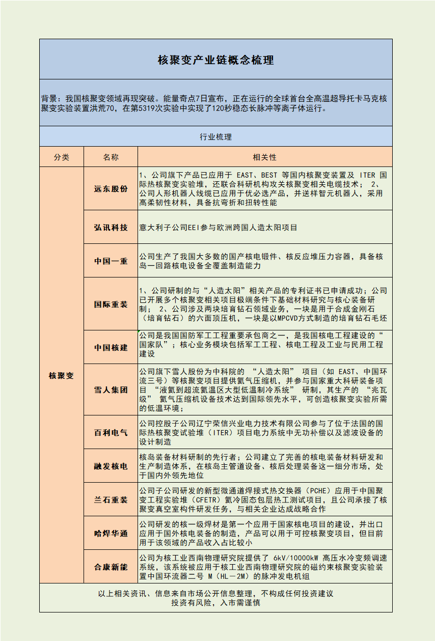
Task: Select the 国际重装 company cell
Action: (111, 304)
